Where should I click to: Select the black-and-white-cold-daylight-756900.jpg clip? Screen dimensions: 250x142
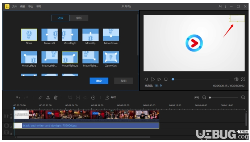click(x=87, y=126)
